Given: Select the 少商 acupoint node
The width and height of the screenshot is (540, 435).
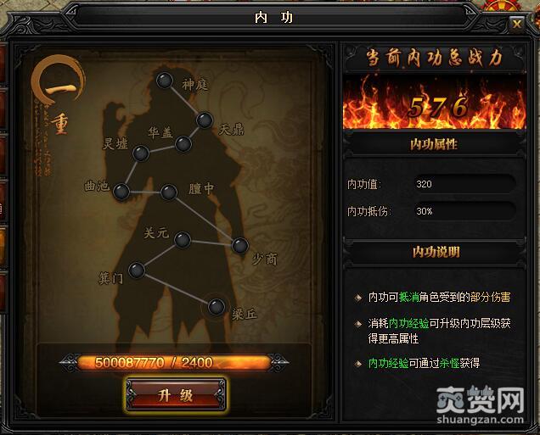Looking at the screenshot, I should click(x=240, y=246).
